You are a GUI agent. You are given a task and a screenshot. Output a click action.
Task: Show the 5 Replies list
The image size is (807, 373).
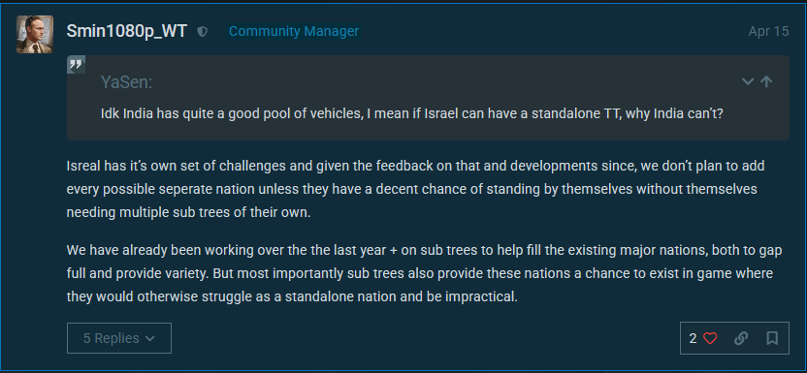(x=119, y=338)
